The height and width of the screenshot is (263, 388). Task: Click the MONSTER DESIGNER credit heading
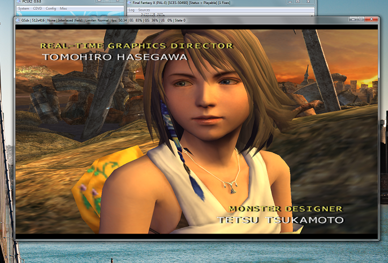[x=286, y=209]
